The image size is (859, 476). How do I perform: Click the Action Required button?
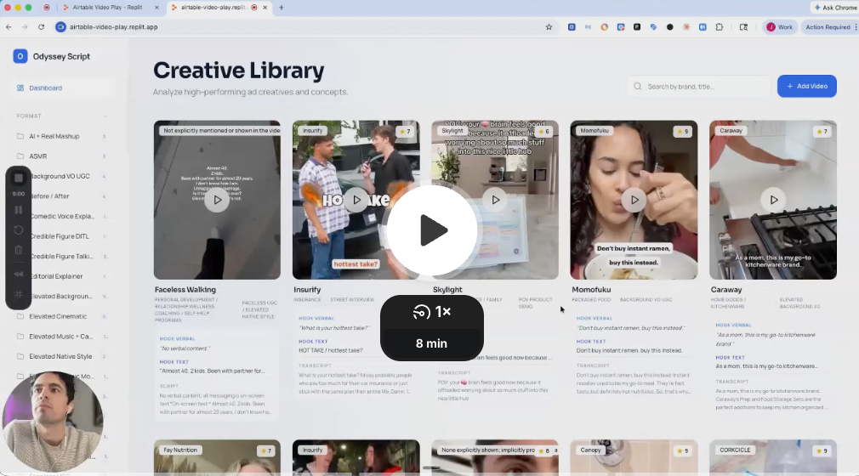(x=829, y=27)
